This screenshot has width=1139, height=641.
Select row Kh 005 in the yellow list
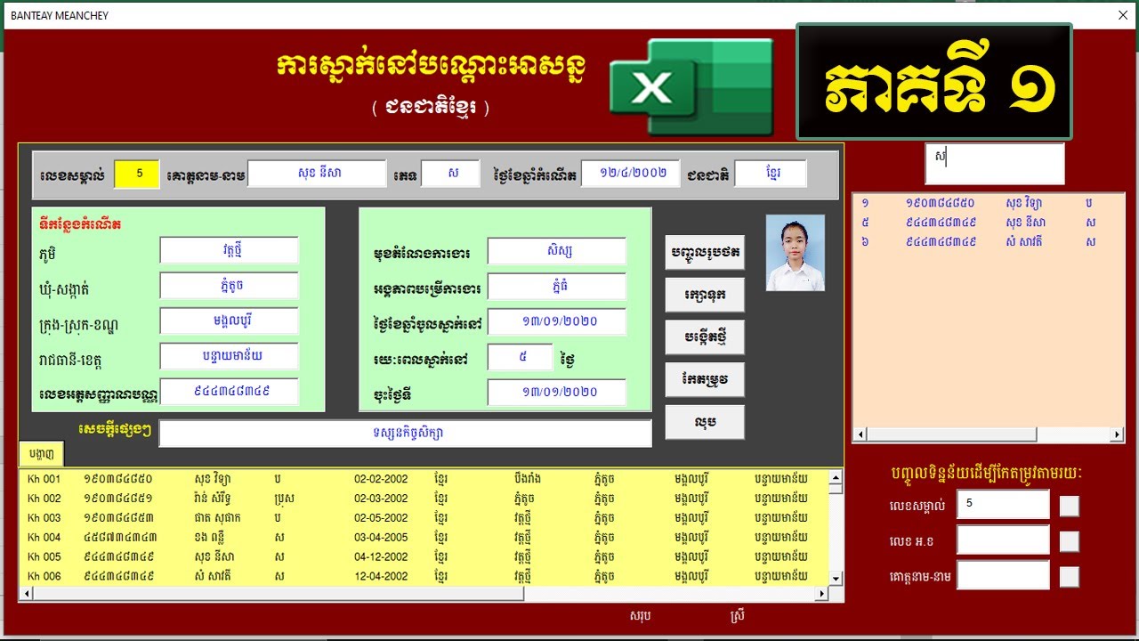pyautogui.click(x=424, y=557)
